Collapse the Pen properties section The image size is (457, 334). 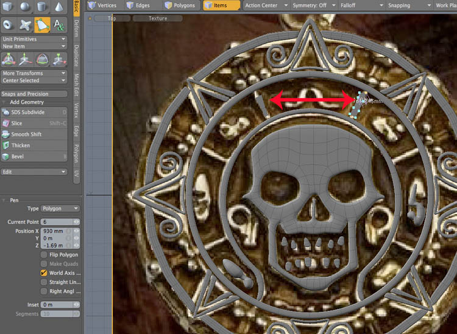point(4,200)
